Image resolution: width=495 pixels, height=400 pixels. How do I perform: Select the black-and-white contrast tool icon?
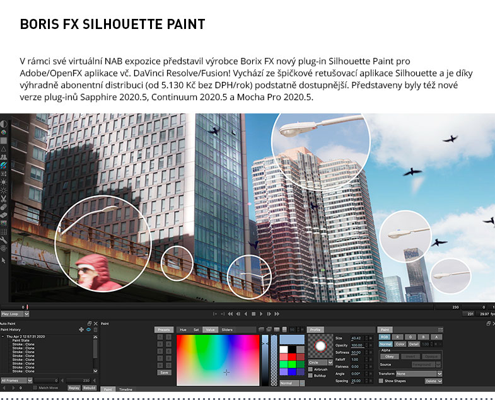click(4, 123)
